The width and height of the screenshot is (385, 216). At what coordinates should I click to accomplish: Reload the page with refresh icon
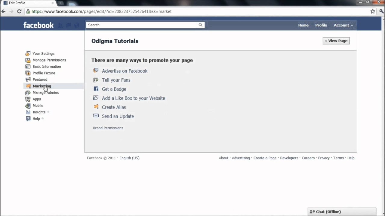click(x=19, y=11)
